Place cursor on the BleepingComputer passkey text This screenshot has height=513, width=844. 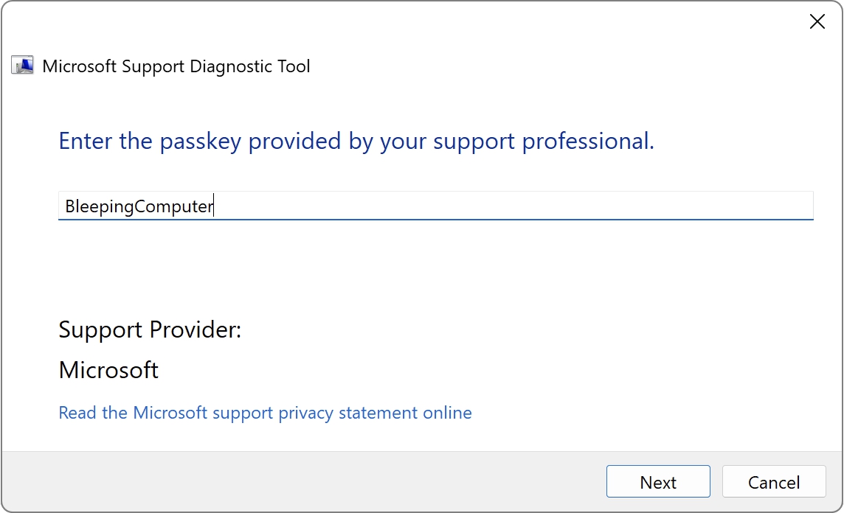(139, 206)
